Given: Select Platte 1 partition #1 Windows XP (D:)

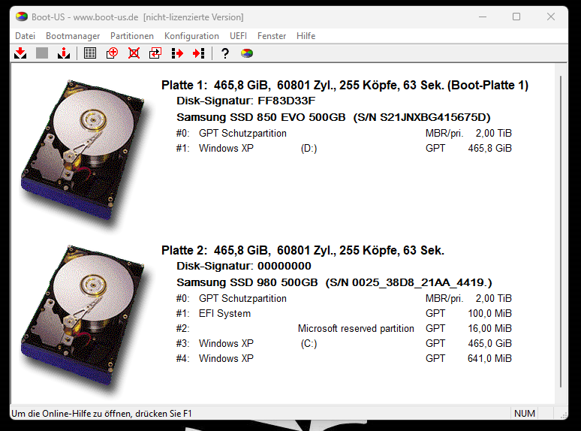Looking at the screenshot, I should tap(344, 148).
